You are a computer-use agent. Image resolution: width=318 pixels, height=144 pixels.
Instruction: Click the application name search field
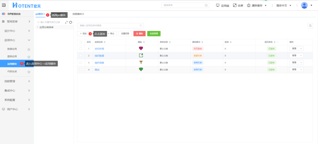point(109,26)
